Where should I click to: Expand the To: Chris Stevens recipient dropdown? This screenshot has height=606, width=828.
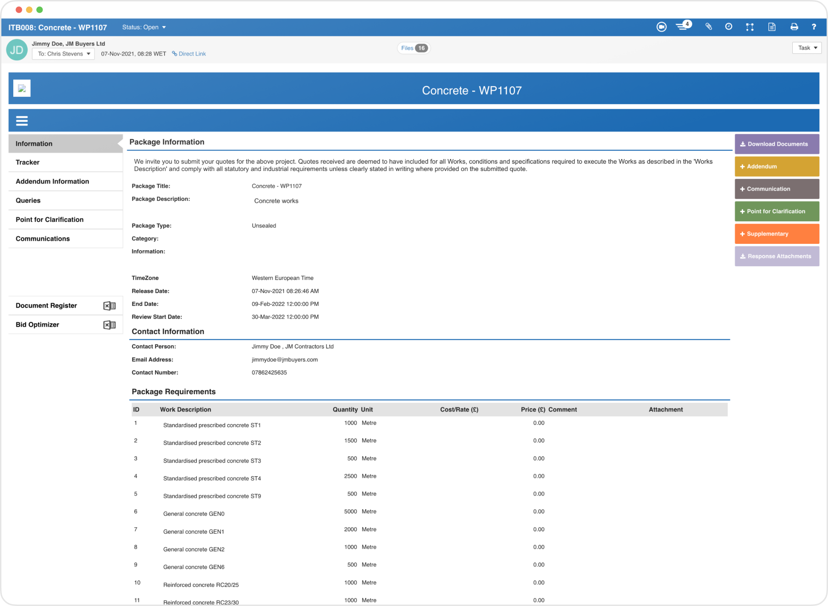[x=63, y=54]
